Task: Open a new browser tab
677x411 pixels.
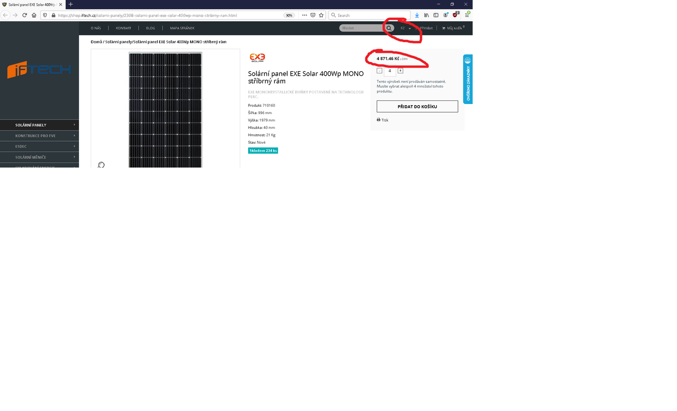Action: pyautogui.click(x=70, y=4)
